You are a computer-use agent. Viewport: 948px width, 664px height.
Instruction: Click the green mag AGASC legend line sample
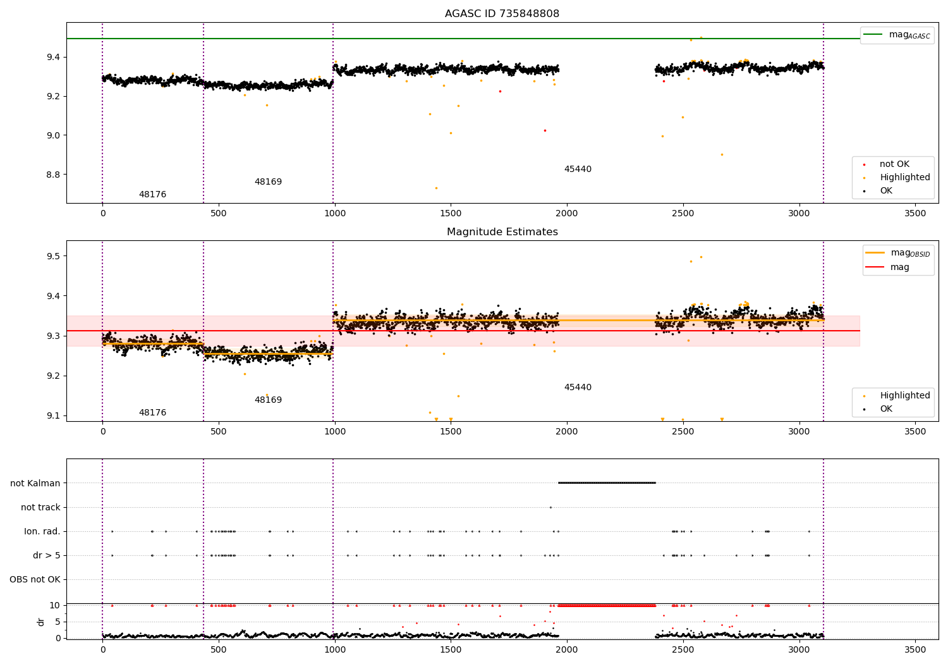point(873,35)
